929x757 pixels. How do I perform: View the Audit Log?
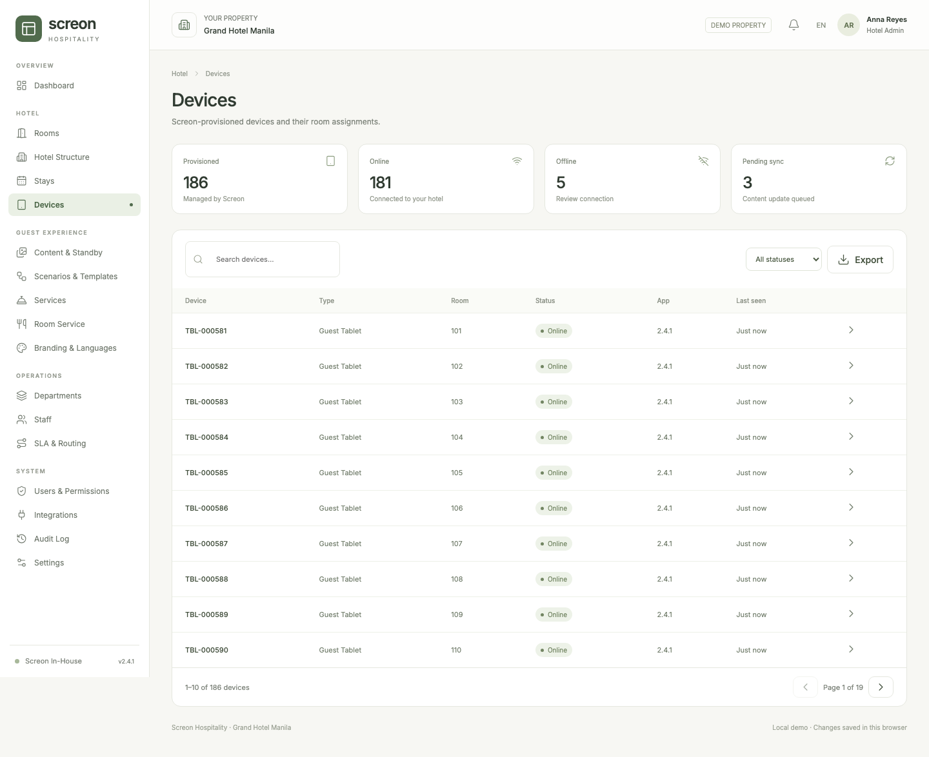[74, 539]
